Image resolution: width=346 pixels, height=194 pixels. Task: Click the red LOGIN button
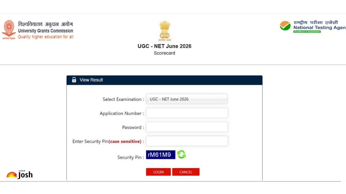(158, 172)
